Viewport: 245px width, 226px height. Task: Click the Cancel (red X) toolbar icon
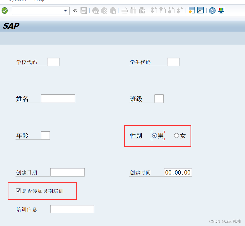[x=113, y=11]
